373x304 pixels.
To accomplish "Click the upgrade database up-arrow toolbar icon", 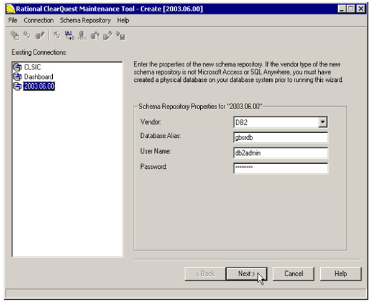I will tap(95, 35).
